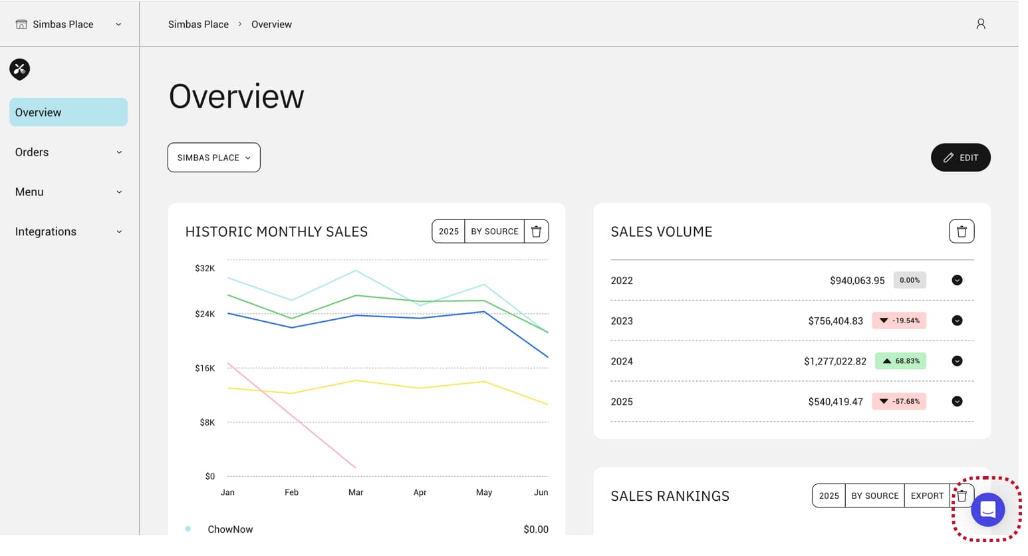
Task: Delete the Sales Rankings widget
Action: (x=962, y=495)
